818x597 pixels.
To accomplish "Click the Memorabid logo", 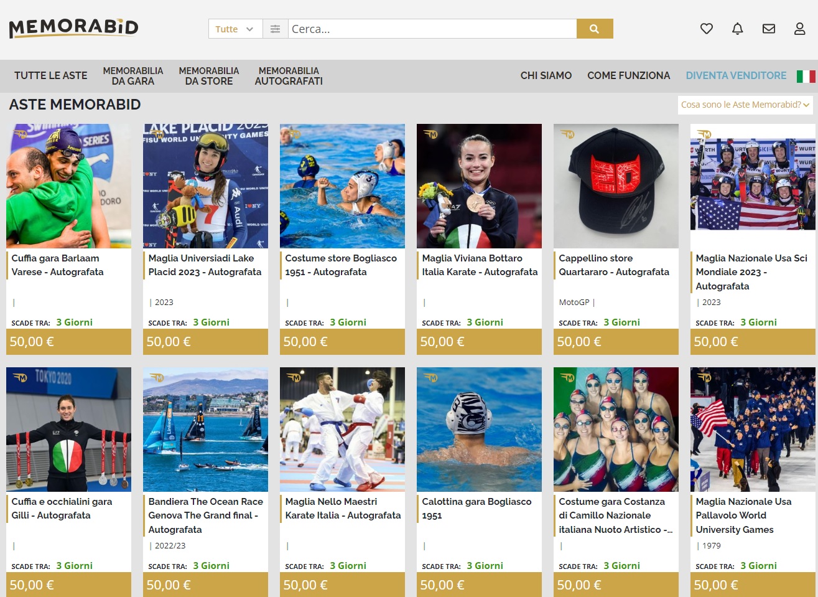I will click(x=73, y=28).
